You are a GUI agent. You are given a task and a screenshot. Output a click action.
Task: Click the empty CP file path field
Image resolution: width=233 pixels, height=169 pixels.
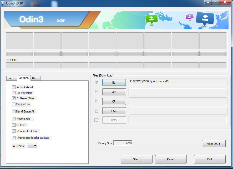tap(178, 101)
